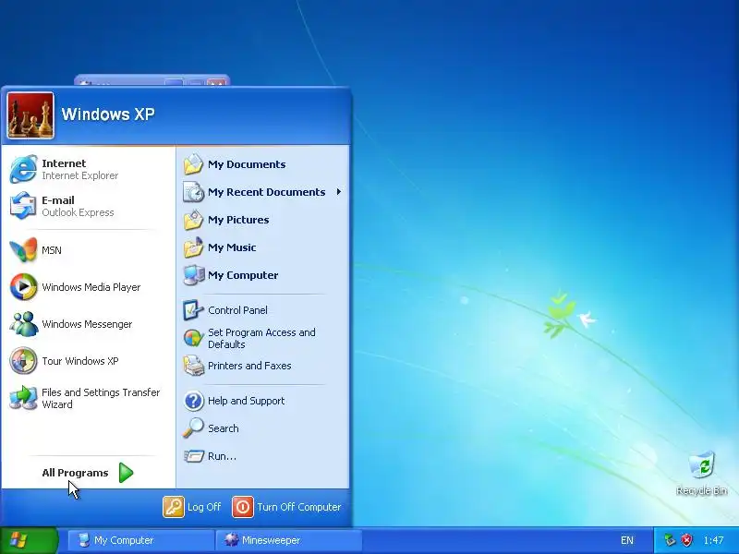Click the Internet Explorer subtitle text

pyautogui.click(x=80, y=175)
